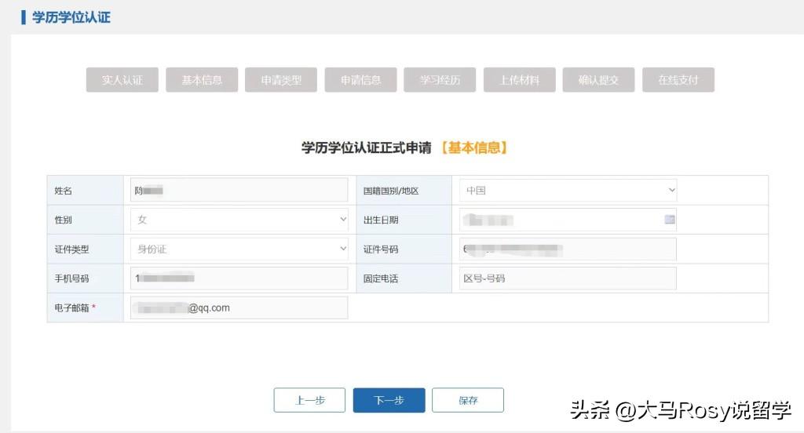Open the calendar icon for 出生日期
Image resolution: width=804 pixels, height=433 pixels.
(x=669, y=220)
